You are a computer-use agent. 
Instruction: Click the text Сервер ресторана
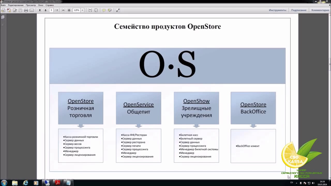point(134,142)
